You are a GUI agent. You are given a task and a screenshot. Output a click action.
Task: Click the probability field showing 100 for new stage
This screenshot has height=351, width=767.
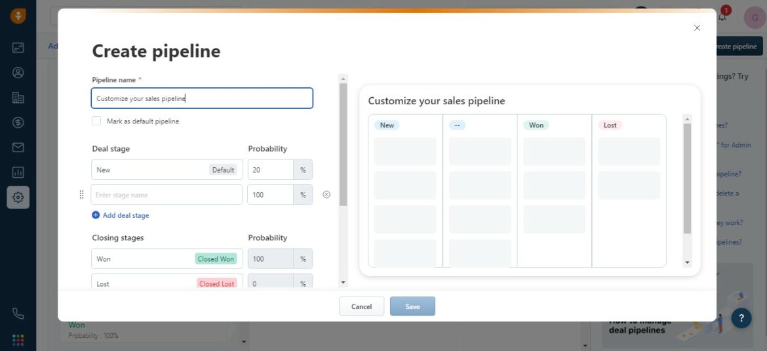pyautogui.click(x=271, y=195)
